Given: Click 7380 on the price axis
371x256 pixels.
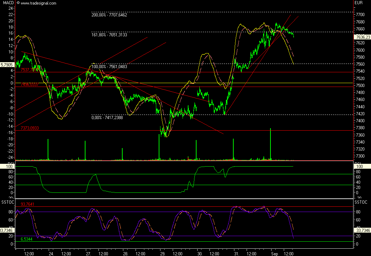Looking at the screenshot, I should (x=360, y=128).
